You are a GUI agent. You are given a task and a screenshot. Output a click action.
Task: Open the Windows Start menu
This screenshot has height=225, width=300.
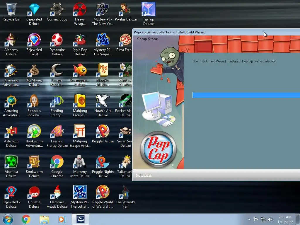(8, 219)
